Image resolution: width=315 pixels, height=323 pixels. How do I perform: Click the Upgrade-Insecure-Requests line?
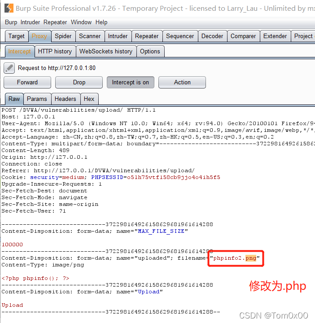[x=52, y=184]
